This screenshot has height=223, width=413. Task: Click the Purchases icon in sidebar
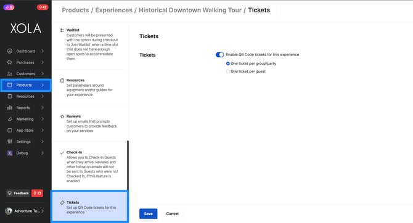(10, 62)
